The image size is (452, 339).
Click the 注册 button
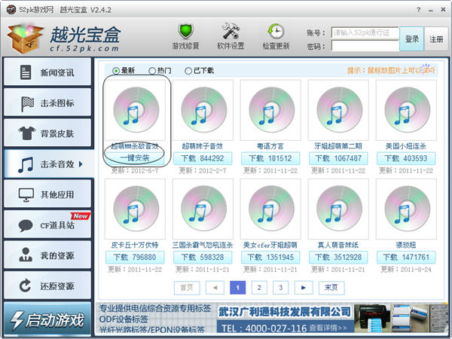[x=436, y=39]
